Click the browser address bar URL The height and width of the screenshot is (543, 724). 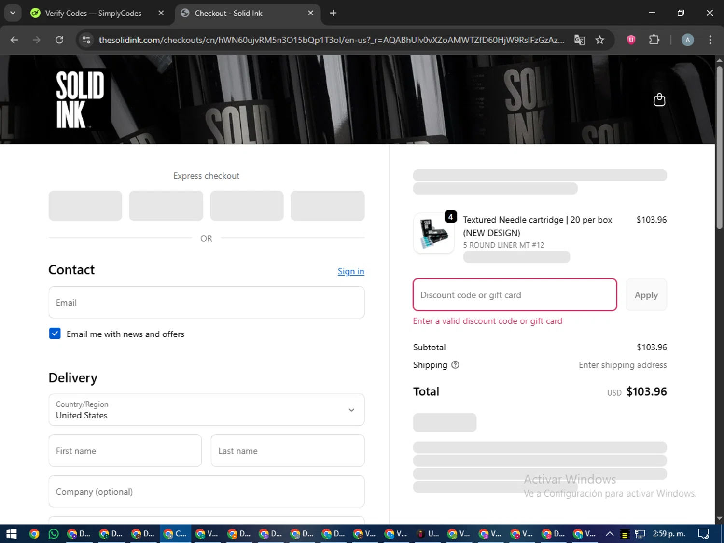click(331, 40)
